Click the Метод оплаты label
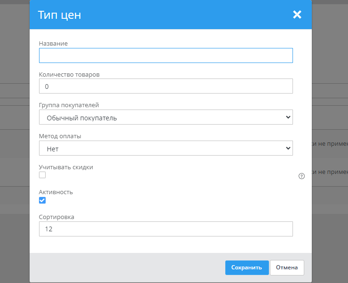Screen dimensions: 348x283 click(x=60, y=136)
